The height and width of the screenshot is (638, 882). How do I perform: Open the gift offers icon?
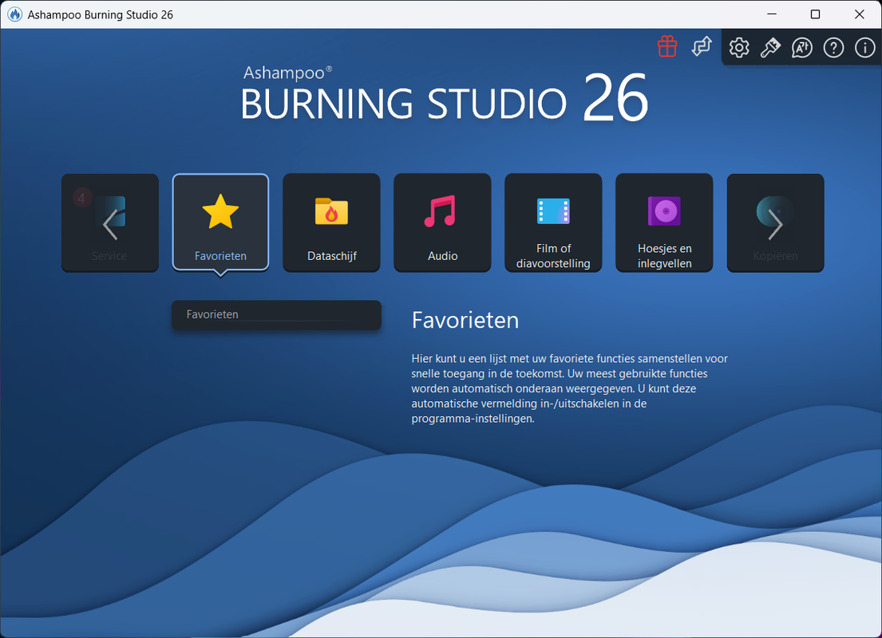pyautogui.click(x=667, y=47)
